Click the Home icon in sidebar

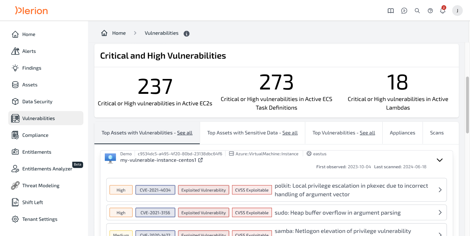click(x=15, y=34)
